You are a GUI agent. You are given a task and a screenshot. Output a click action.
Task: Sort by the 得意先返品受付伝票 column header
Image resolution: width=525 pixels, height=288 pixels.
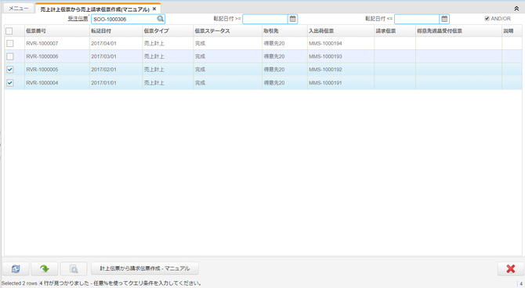click(x=458, y=31)
